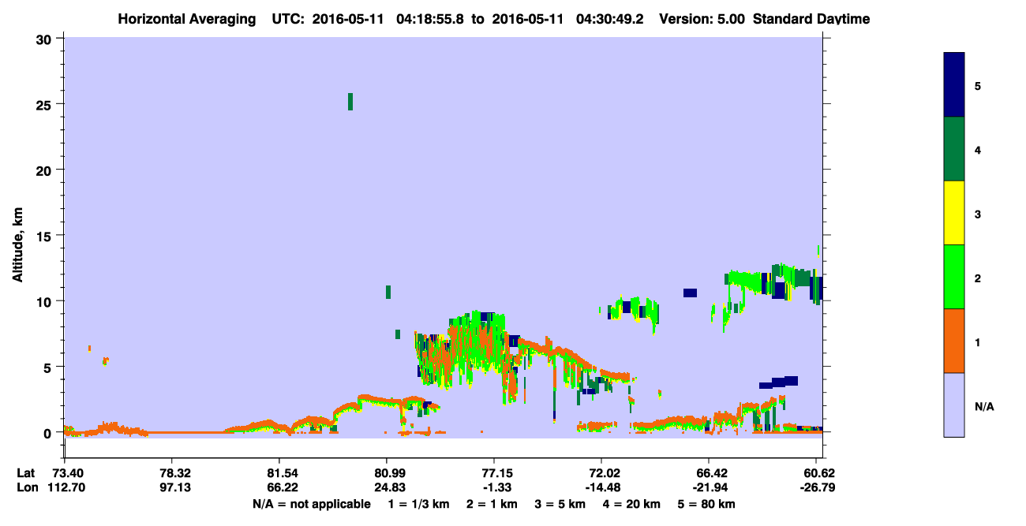This screenshot has width=1026, height=526.
Task: Click the yellow colorbar segment labeled 3
Action: (x=953, y=213)
